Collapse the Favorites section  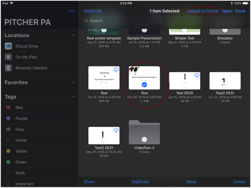73,82
